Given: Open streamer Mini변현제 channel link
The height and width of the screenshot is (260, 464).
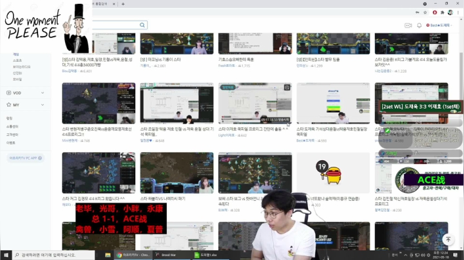Looking at the screenshot, I should pos(70,141).
